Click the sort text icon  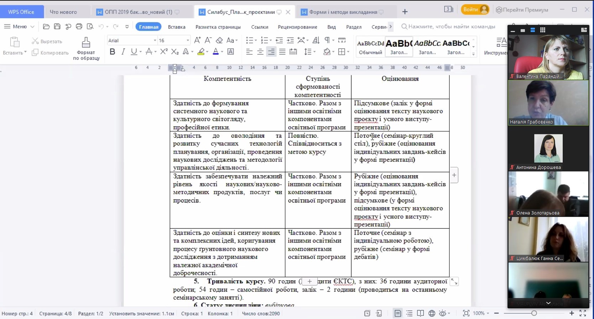click(316, 40)
